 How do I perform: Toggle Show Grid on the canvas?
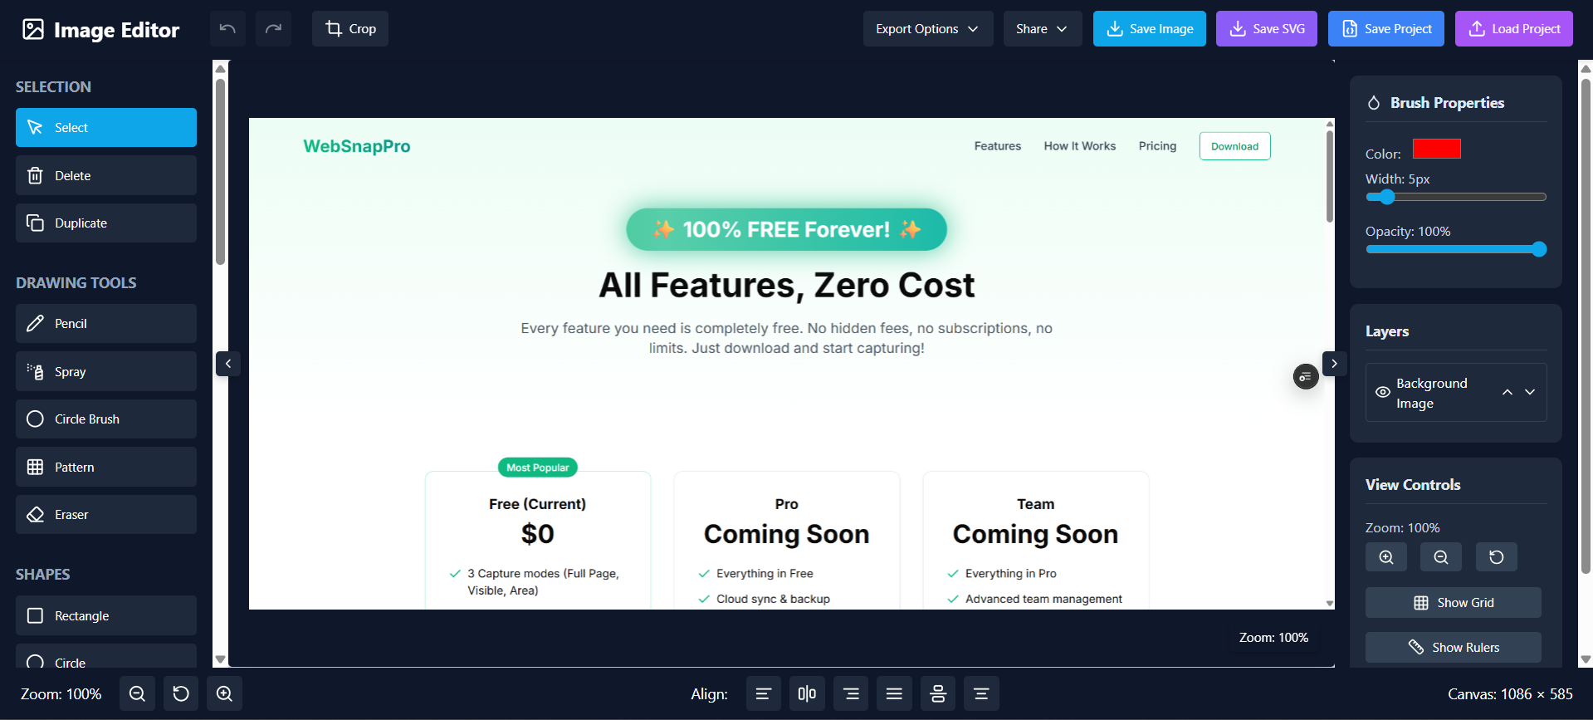[x=1453, y=603]
